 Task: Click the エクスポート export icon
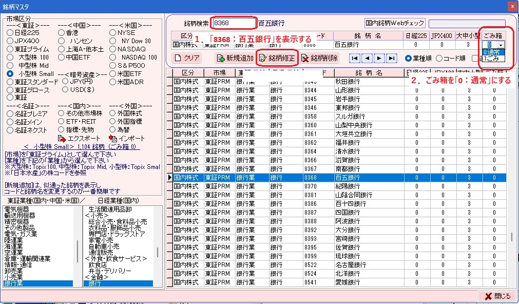tap(62, 139)
